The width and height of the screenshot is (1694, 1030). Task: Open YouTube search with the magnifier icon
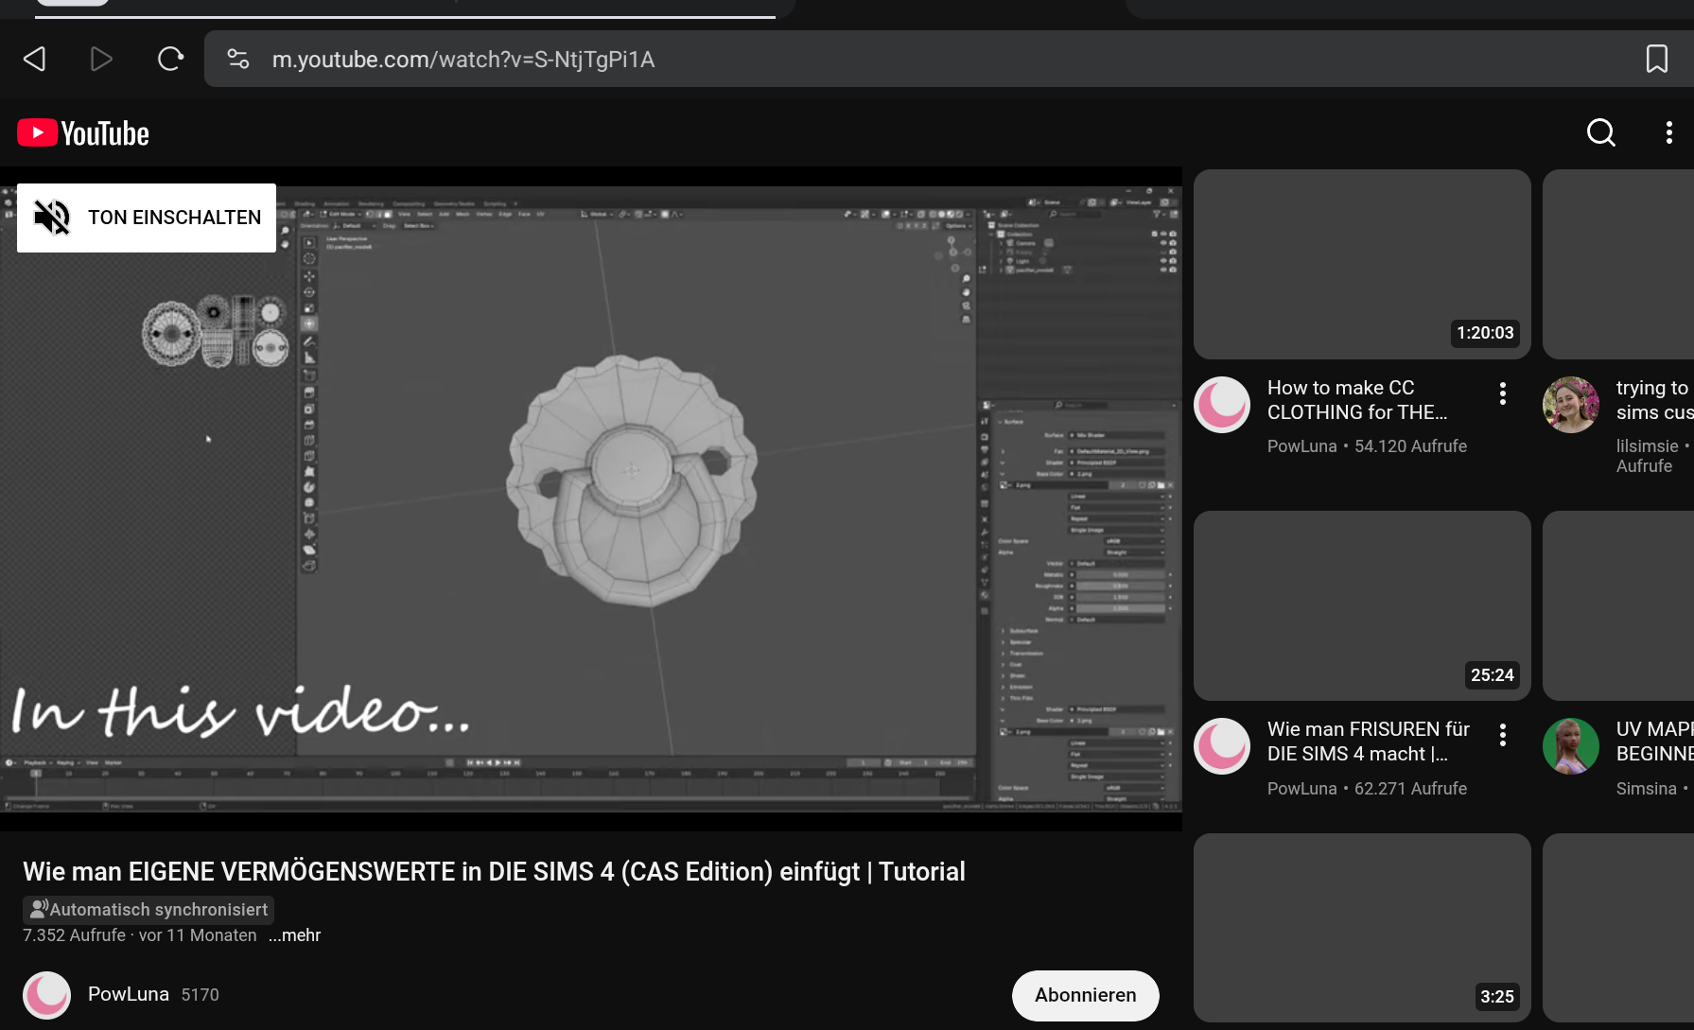pos(1600,133)
